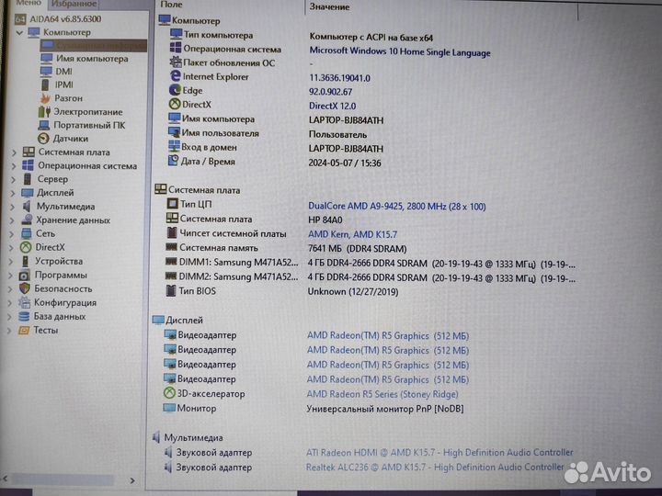Select the Операционная система Windows tree icon
The height and width of the screenshot is (496, 662).
pos(28,165)
